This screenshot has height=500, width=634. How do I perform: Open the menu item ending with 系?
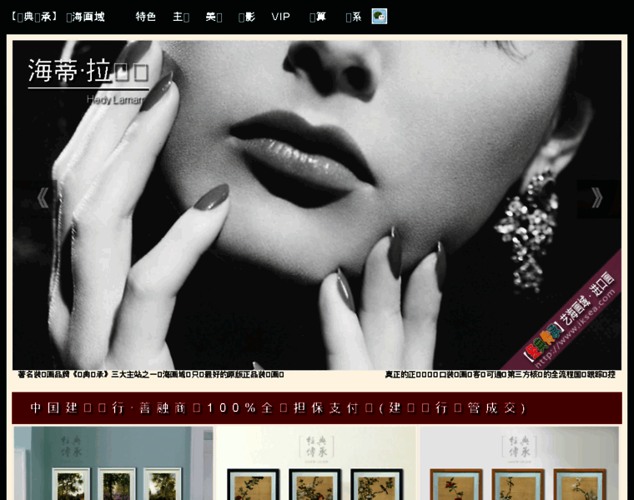point(354,17)
